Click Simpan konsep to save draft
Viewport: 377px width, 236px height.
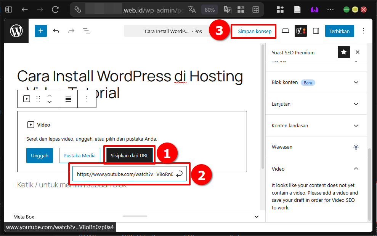253,31
